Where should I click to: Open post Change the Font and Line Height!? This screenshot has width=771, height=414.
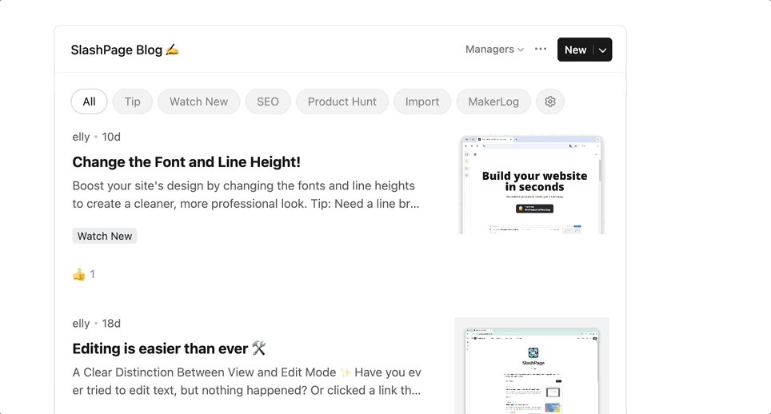tap(186, 162)
